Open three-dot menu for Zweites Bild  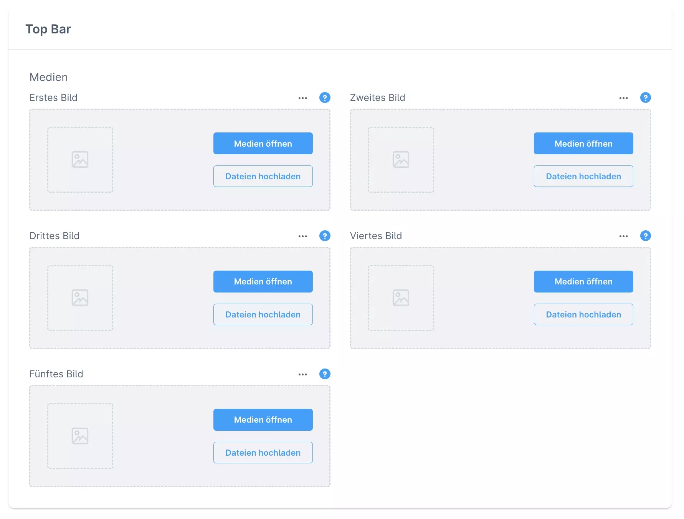pos(623,98)
